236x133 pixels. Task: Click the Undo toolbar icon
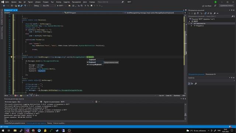point(25,6)
